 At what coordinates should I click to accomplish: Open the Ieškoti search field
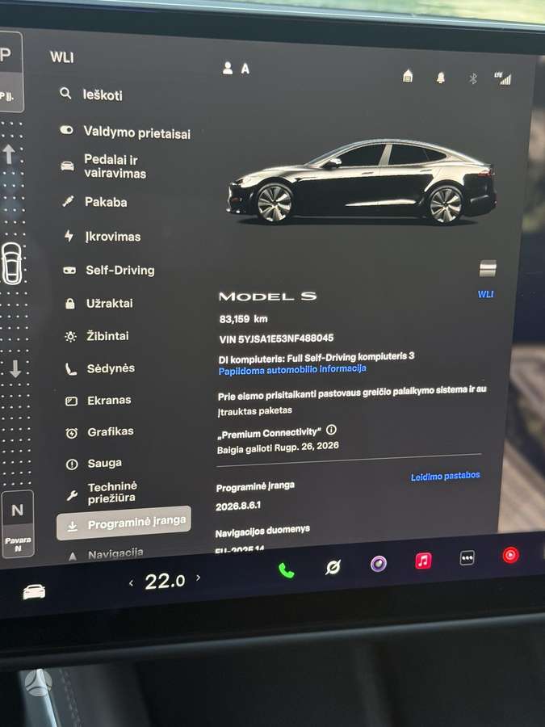coord(91,95)
